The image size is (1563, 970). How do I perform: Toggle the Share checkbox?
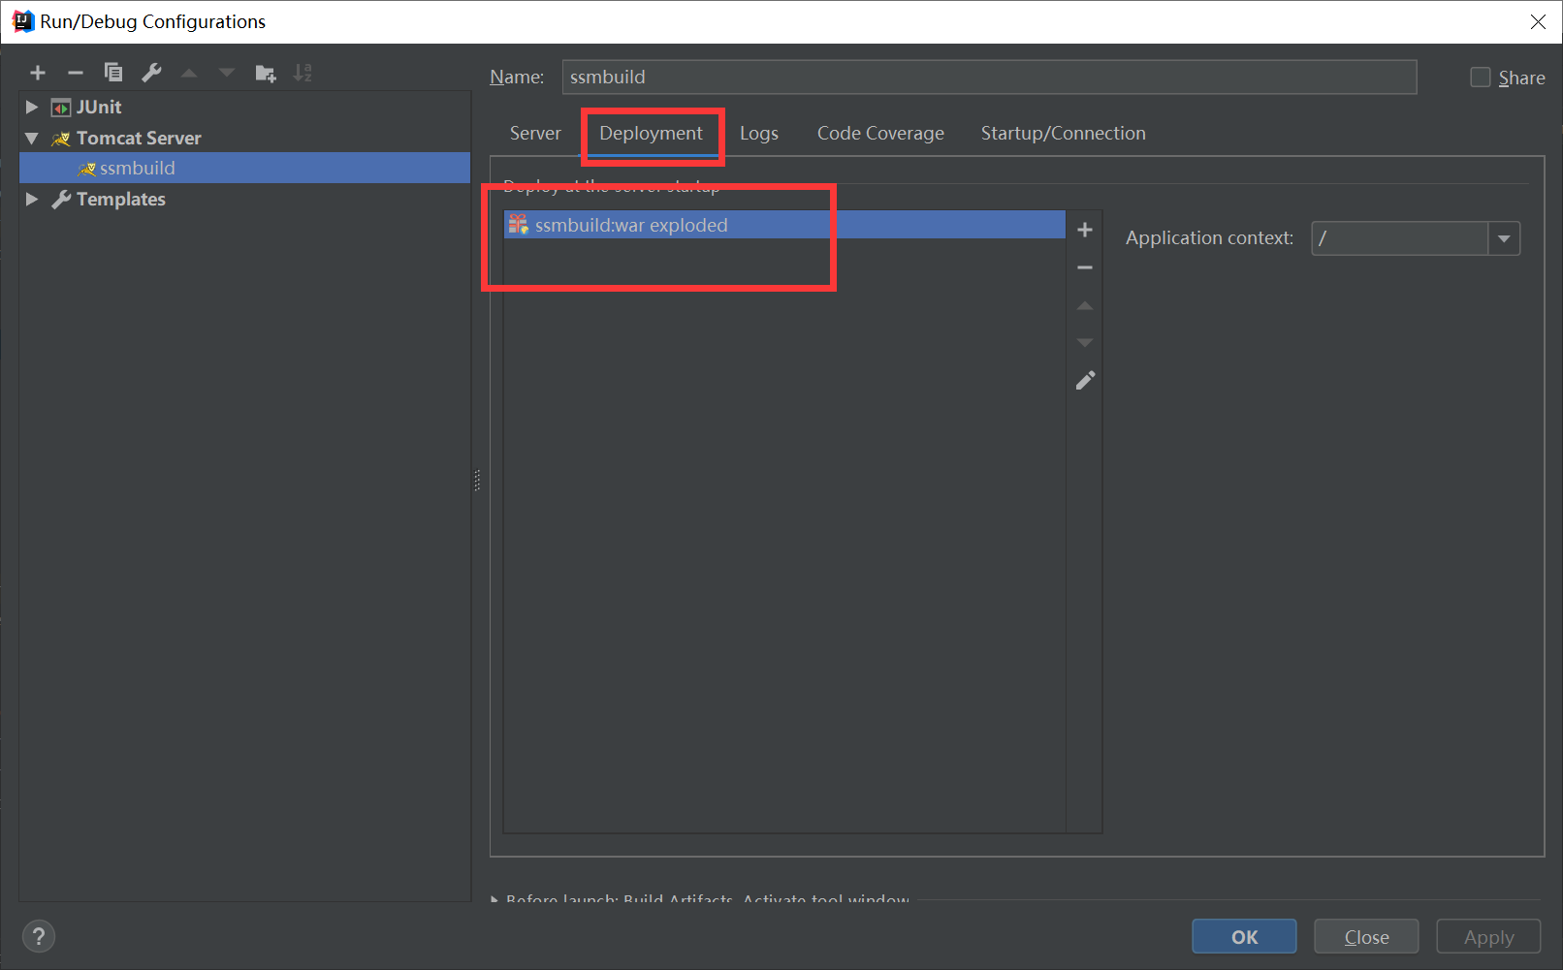pyautogui.click(x=1481, y=78)
